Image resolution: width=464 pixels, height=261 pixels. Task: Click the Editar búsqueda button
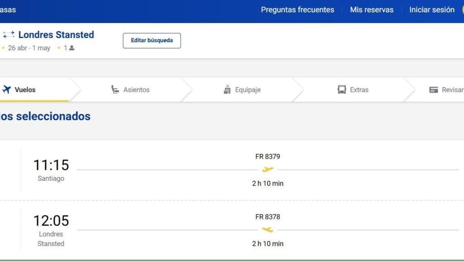pos(152,40)
